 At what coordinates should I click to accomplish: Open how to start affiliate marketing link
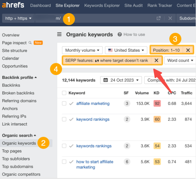point(95,164)
